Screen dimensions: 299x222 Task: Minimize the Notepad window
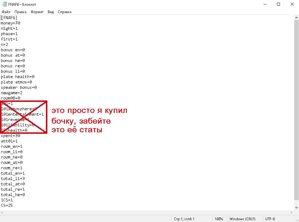tap(265, 4)
